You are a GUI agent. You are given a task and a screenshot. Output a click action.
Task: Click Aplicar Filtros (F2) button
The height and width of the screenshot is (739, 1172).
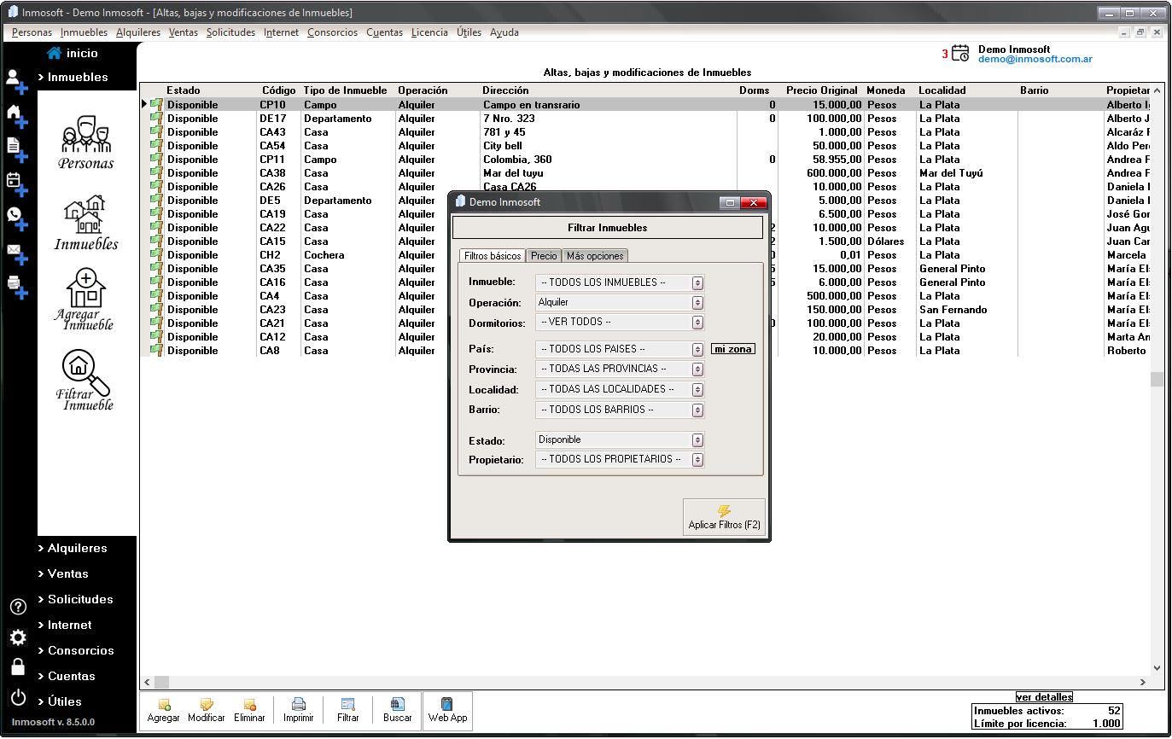[724, 517]
